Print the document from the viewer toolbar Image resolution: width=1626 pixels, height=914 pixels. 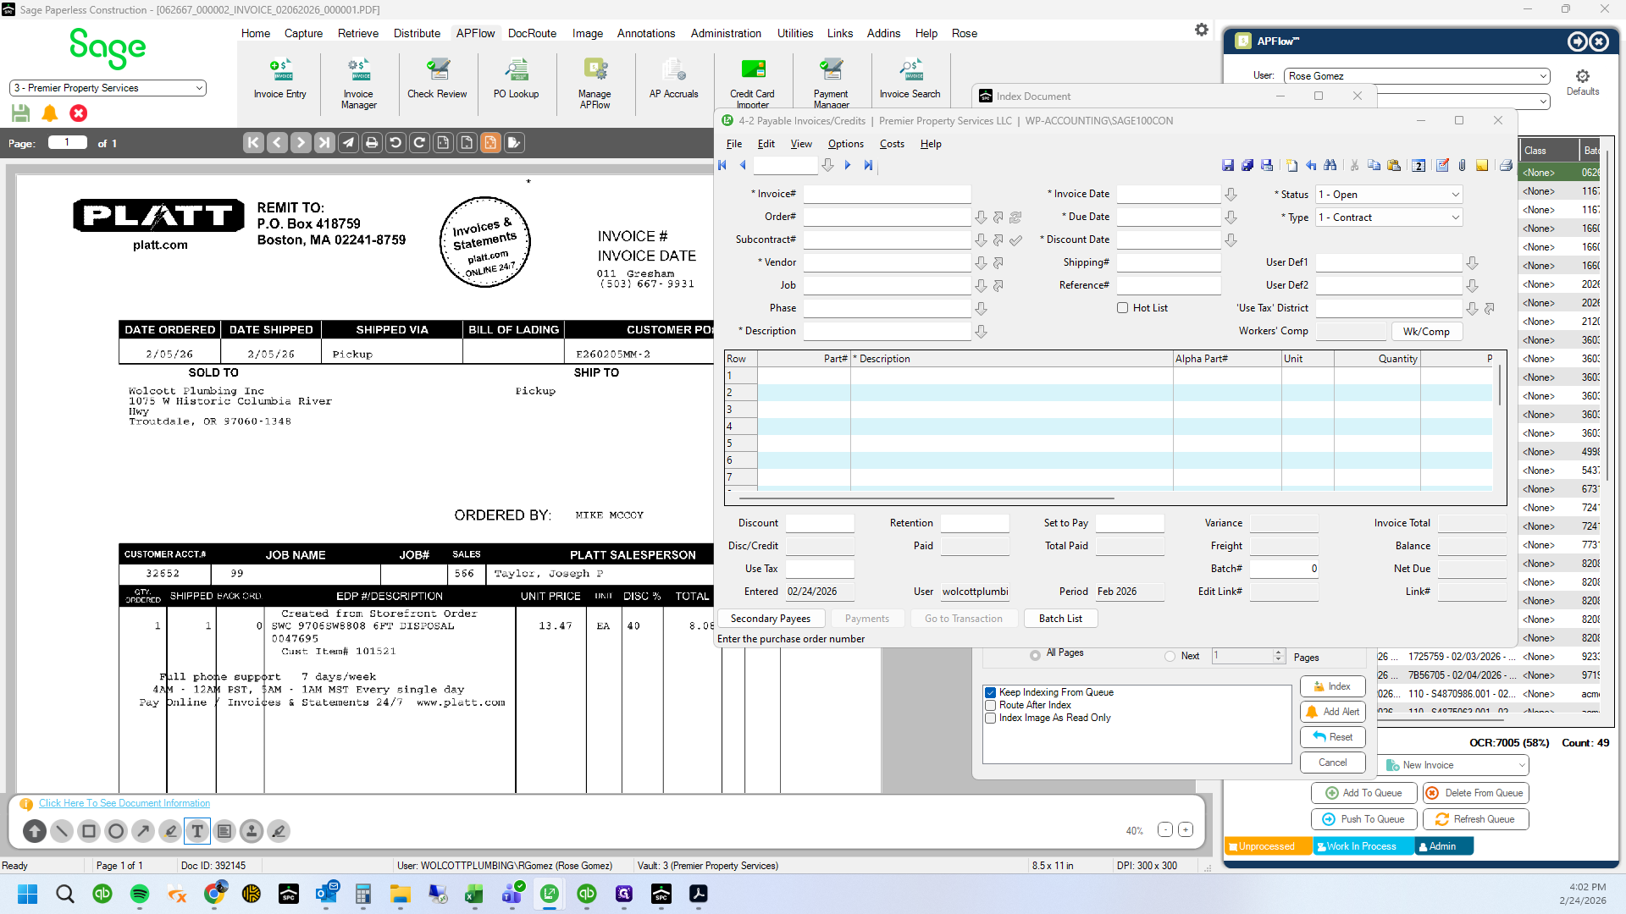point(372,143)
